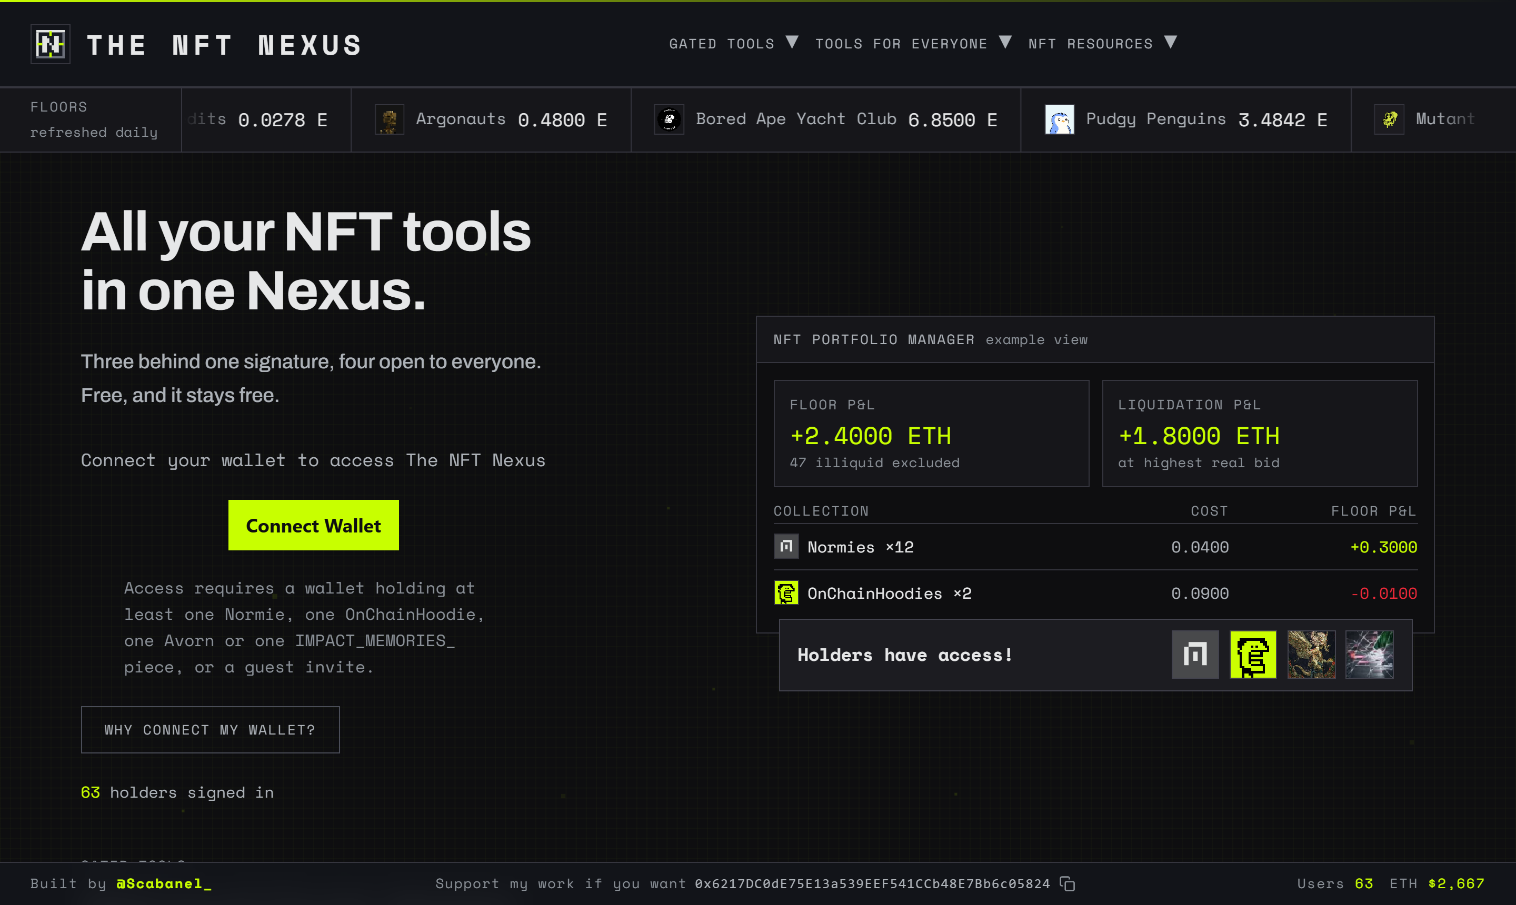Click the COLLECTION column header

tap(821, 511)
